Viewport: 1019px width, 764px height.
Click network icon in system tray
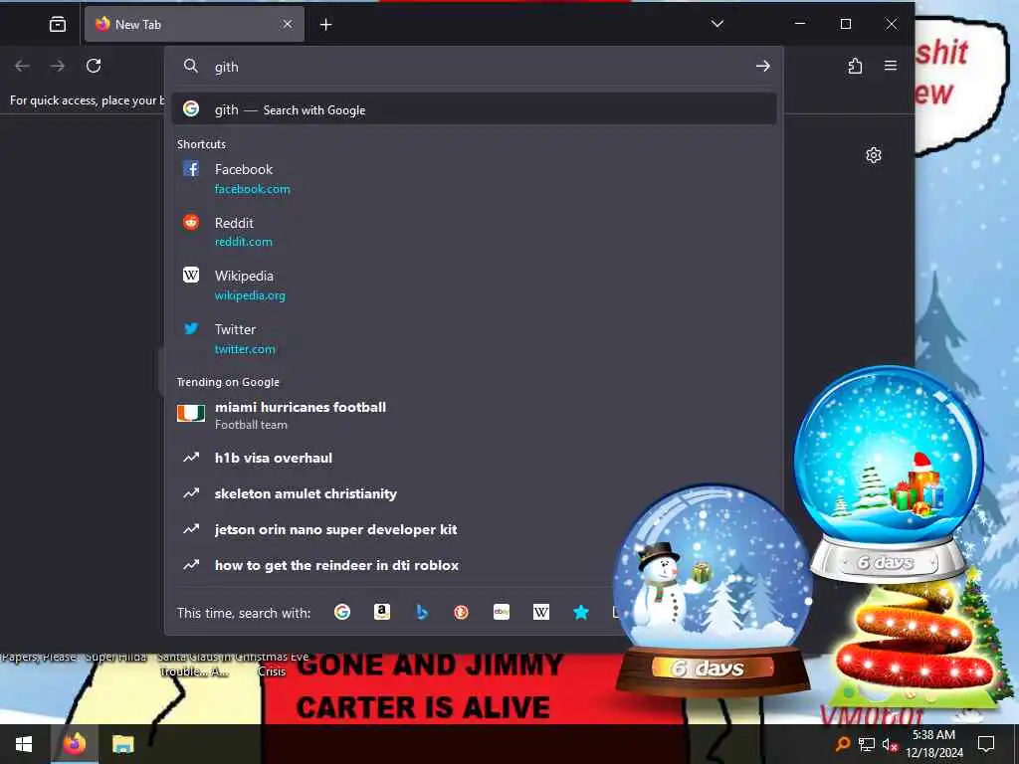[x=867, y=744]
